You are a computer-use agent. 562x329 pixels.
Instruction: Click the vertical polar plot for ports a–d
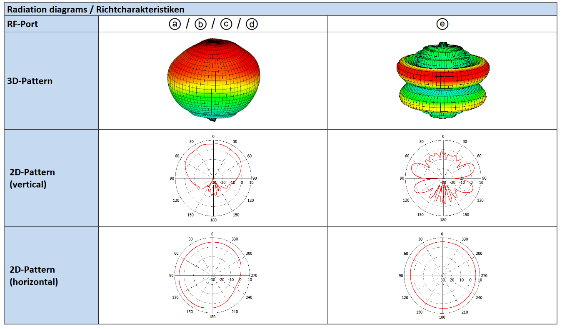[213, 178]
